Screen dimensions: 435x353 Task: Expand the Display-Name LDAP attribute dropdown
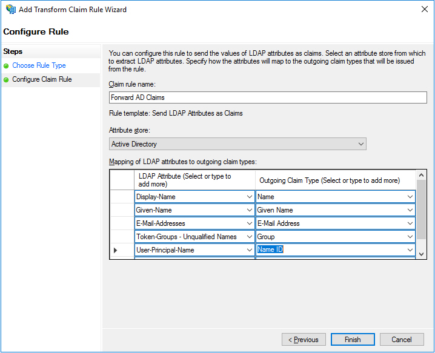tap(250, 197)
